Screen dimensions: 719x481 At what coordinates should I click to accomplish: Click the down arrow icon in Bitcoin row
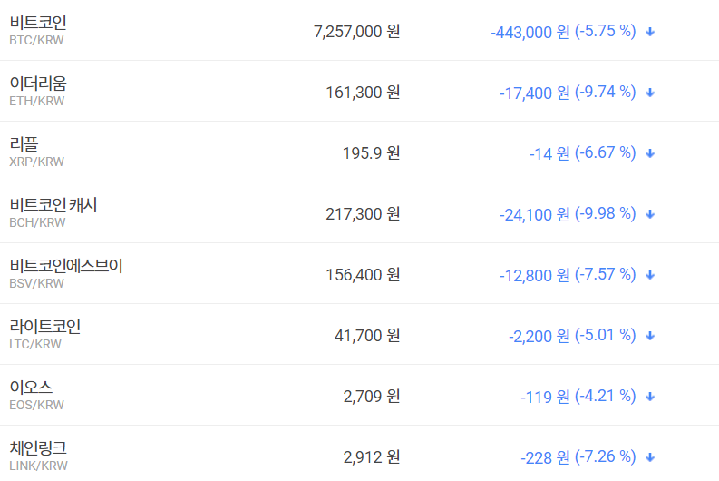(650, 32)
